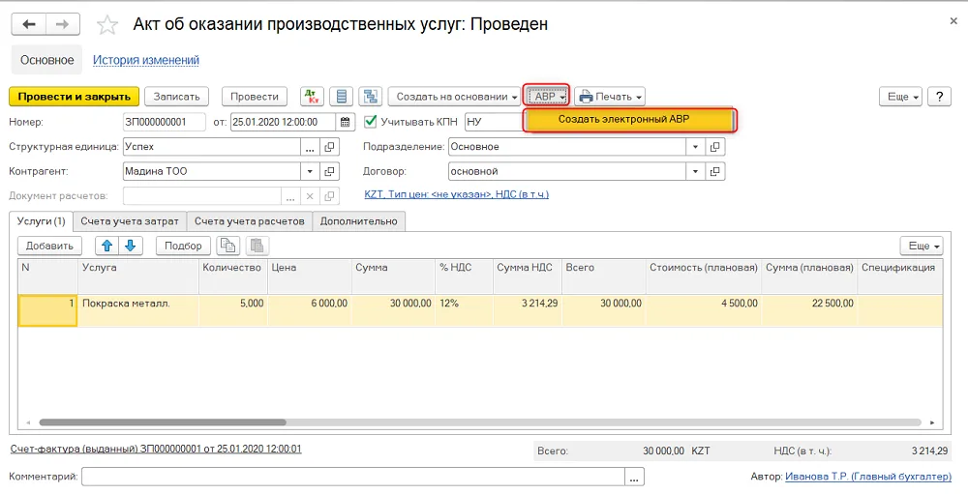The image size is (968, 494).
Task: Click the horizontal scrollbar of services table
Action: tap(163, 422)
